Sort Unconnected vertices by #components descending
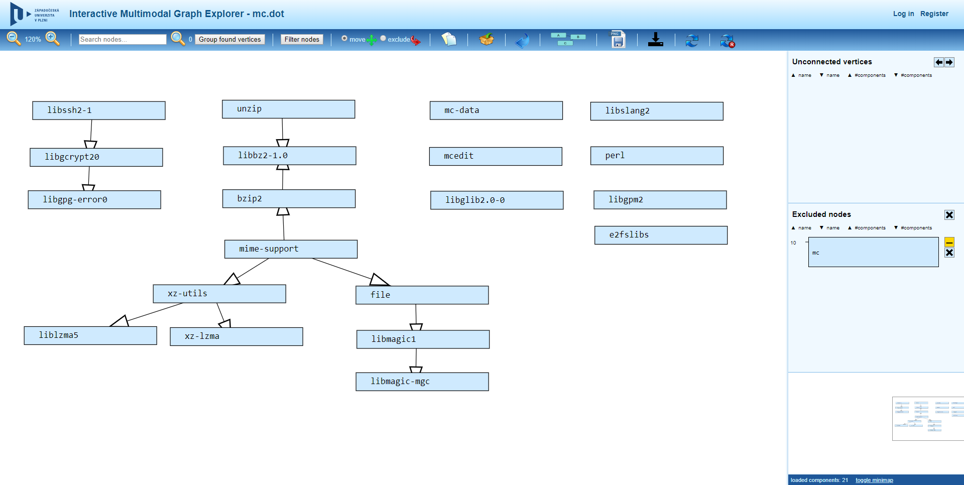Viewport: 964px width, 485px height. (x=913, y=75)
